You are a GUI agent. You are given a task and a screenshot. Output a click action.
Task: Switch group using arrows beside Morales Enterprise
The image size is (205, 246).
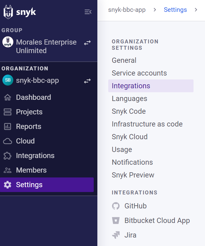click(87, 43)
